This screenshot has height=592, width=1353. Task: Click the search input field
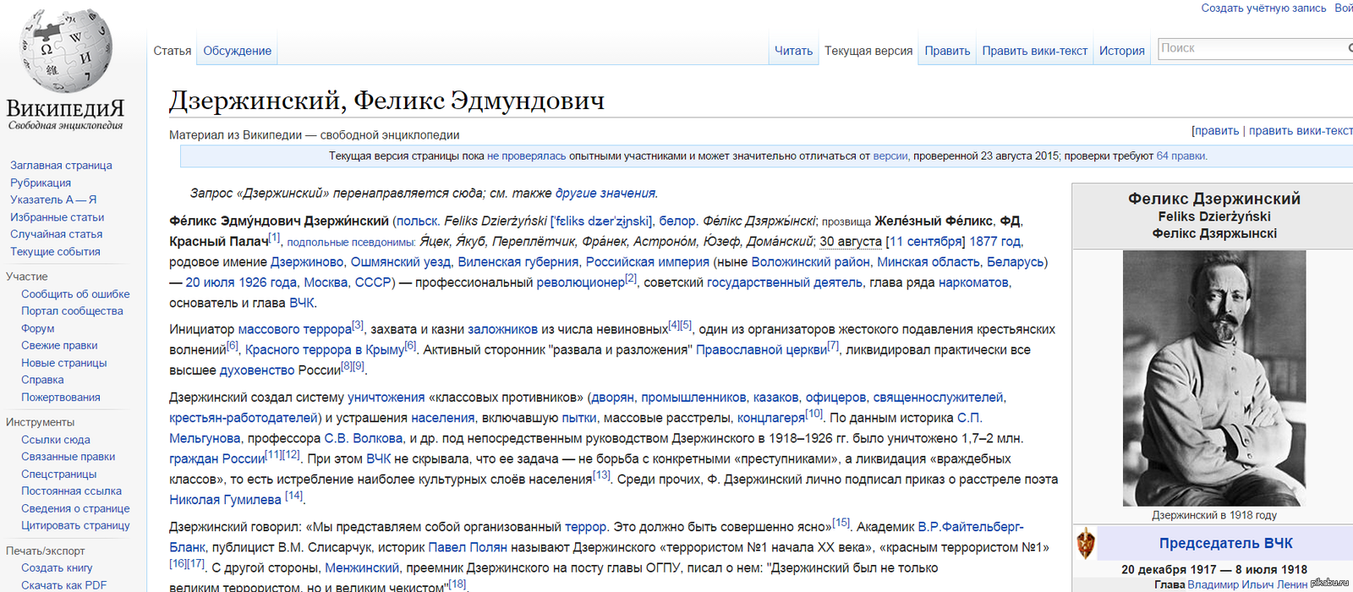1252,48
